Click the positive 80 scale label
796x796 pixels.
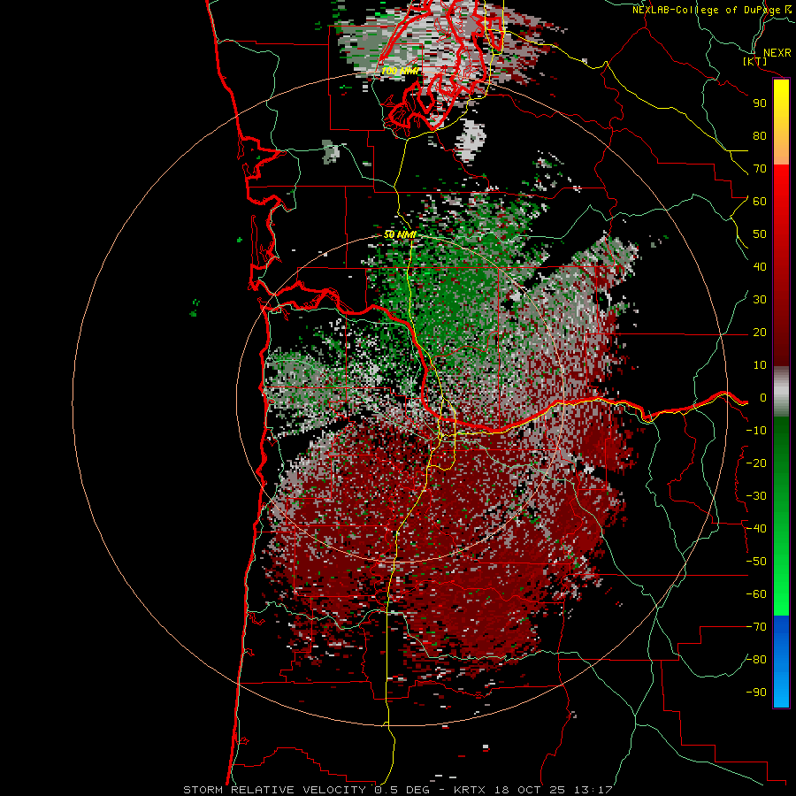point(760,136)
